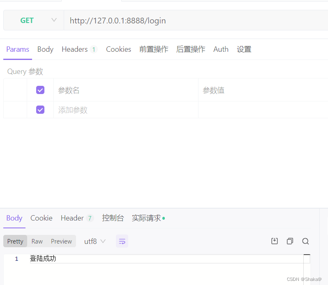Click the copy response icon

coord(290,241)
